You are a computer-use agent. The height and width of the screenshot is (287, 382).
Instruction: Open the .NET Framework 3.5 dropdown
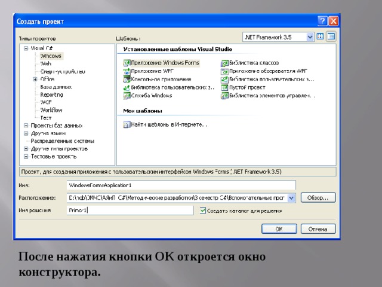point(310,37)
